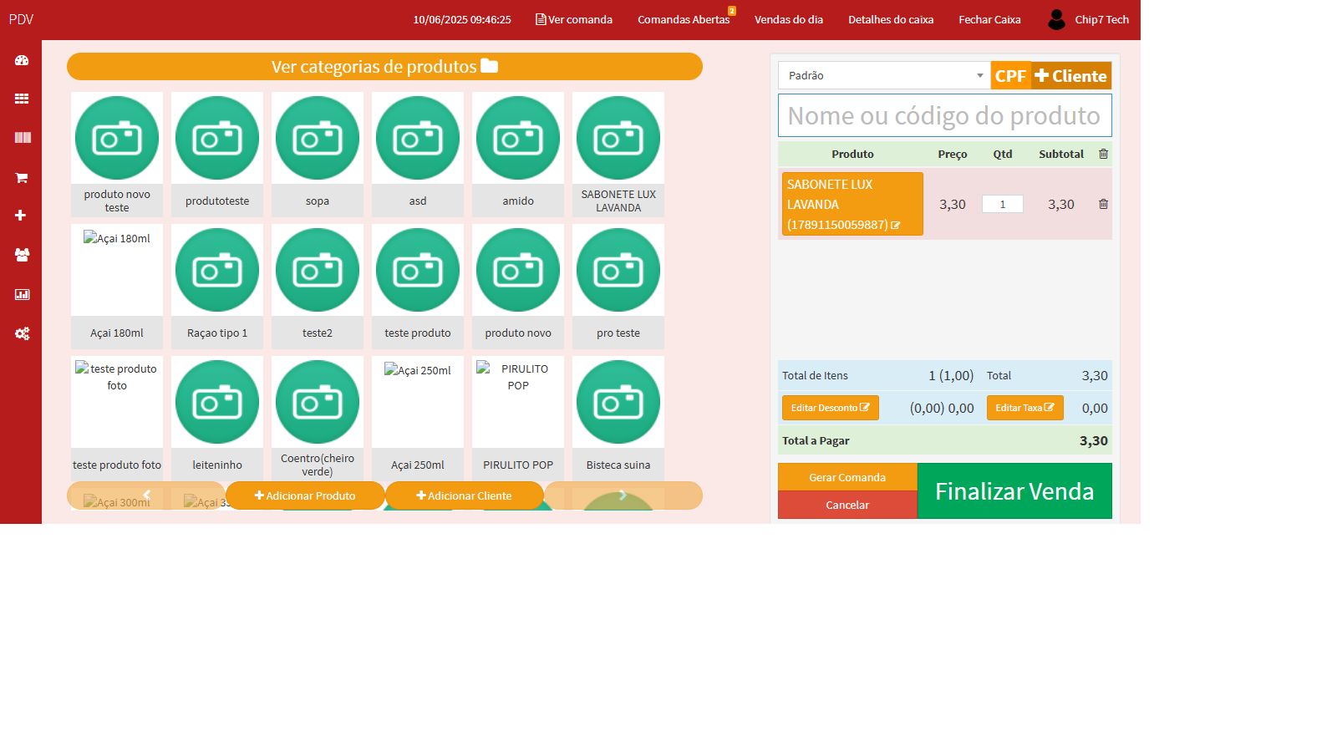Open the settings gears sidebar icon
Screen dimensions: 1337x752
click(x=22, y=333)
